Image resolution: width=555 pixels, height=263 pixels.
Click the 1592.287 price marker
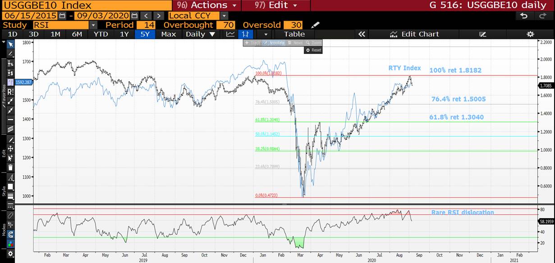coord(25,82)
